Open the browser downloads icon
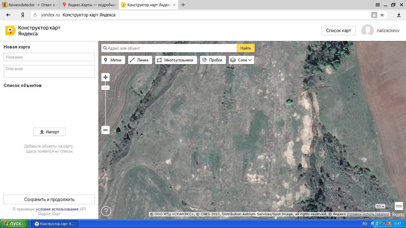 pos(399,15)
